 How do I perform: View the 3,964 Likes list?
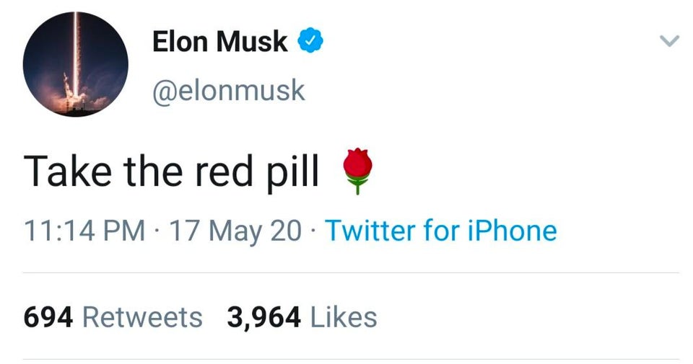coord(302,317)
